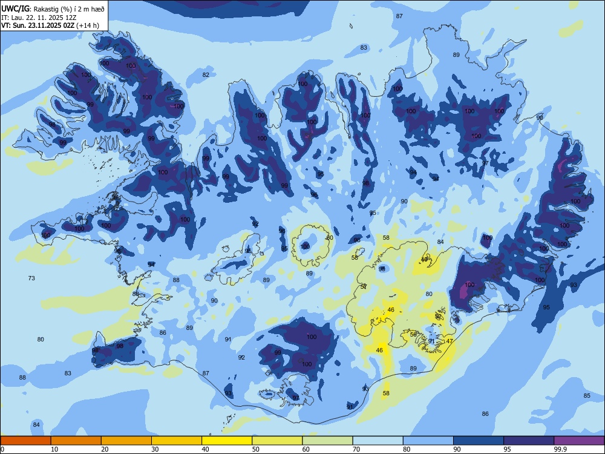Click the purple above-99.9 legend swatch

[x=579, y=441]
